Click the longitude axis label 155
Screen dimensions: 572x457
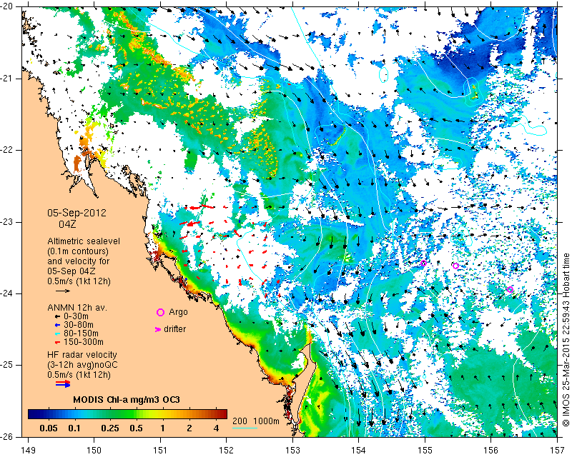pyautogui.click(x=425, y=451)
